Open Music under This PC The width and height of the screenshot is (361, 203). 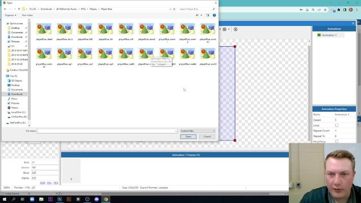(14, 99)
